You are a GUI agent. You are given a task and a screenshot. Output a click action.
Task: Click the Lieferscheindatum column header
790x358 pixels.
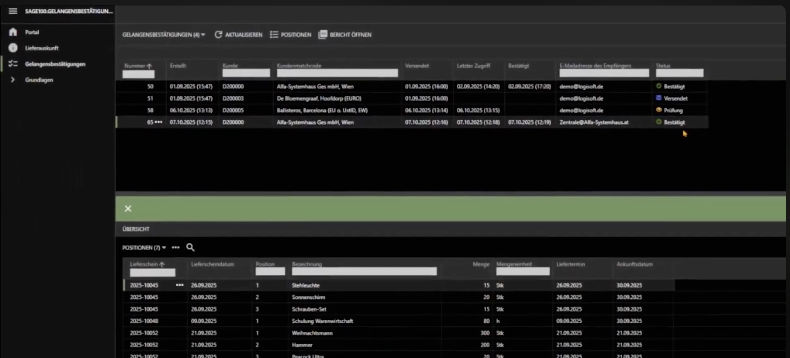tap(212, 264)
